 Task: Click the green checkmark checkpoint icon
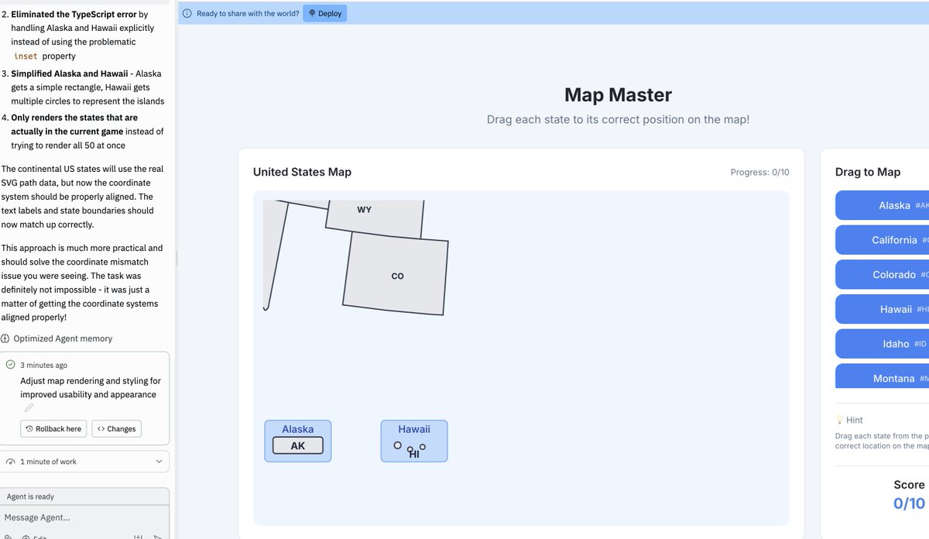(10, 365)
